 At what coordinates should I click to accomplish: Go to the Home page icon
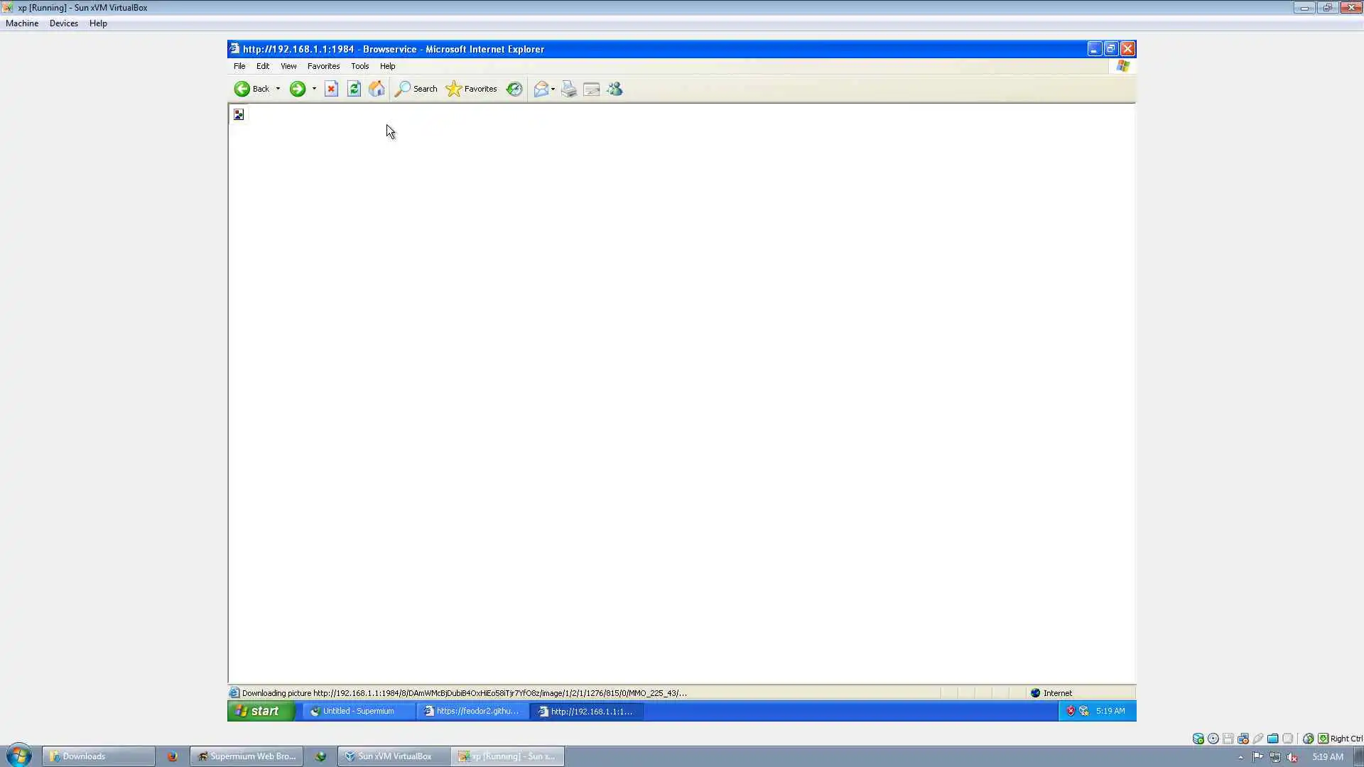click(377, 89)
